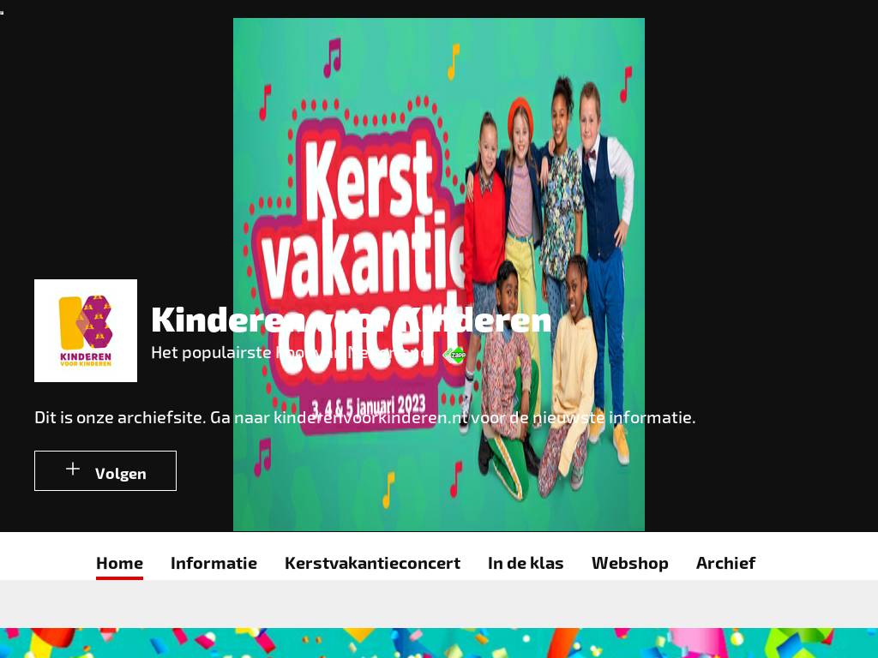Click the 3, 4 & 5 januari 2023 date label
Image resolution: width=878 pixels, height=658 pixels.
[x=368, y=405]
